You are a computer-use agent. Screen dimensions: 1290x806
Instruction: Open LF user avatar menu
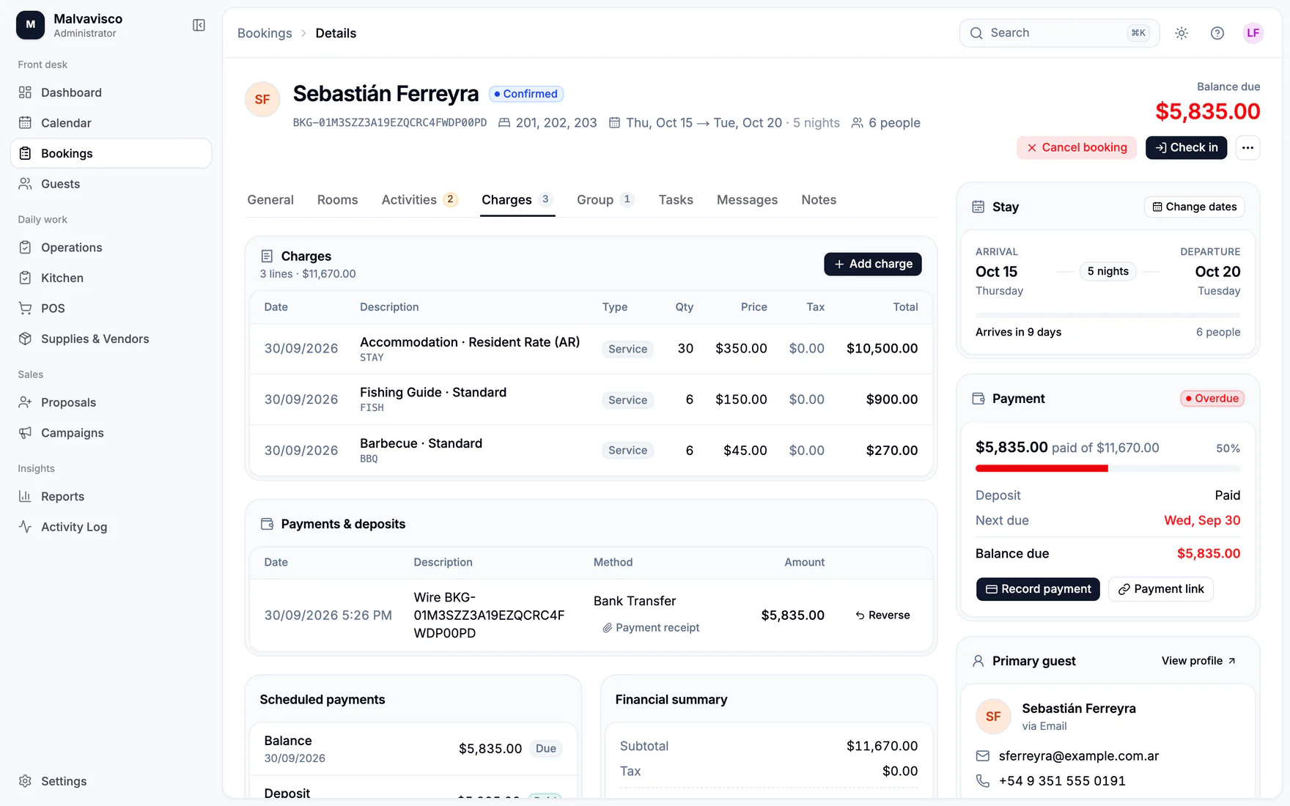coord(1253,33)
